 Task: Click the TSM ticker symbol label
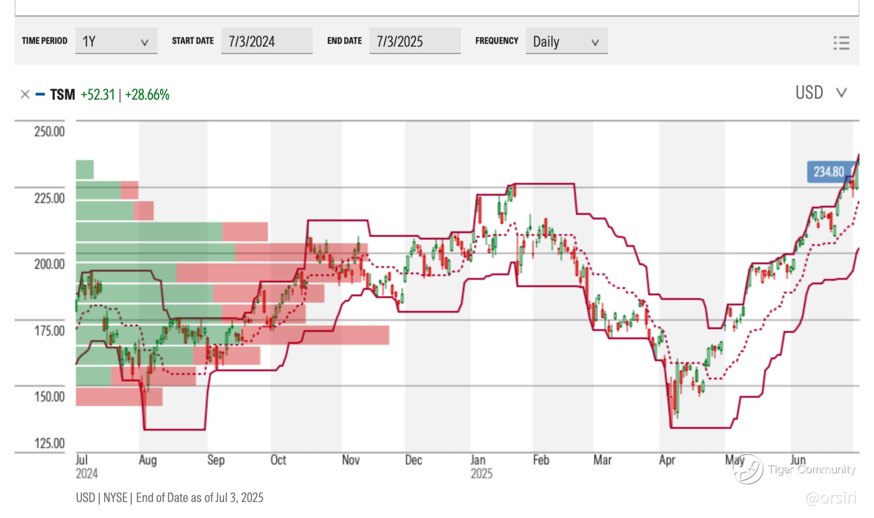pyautogui.click(x=63, y=94)
